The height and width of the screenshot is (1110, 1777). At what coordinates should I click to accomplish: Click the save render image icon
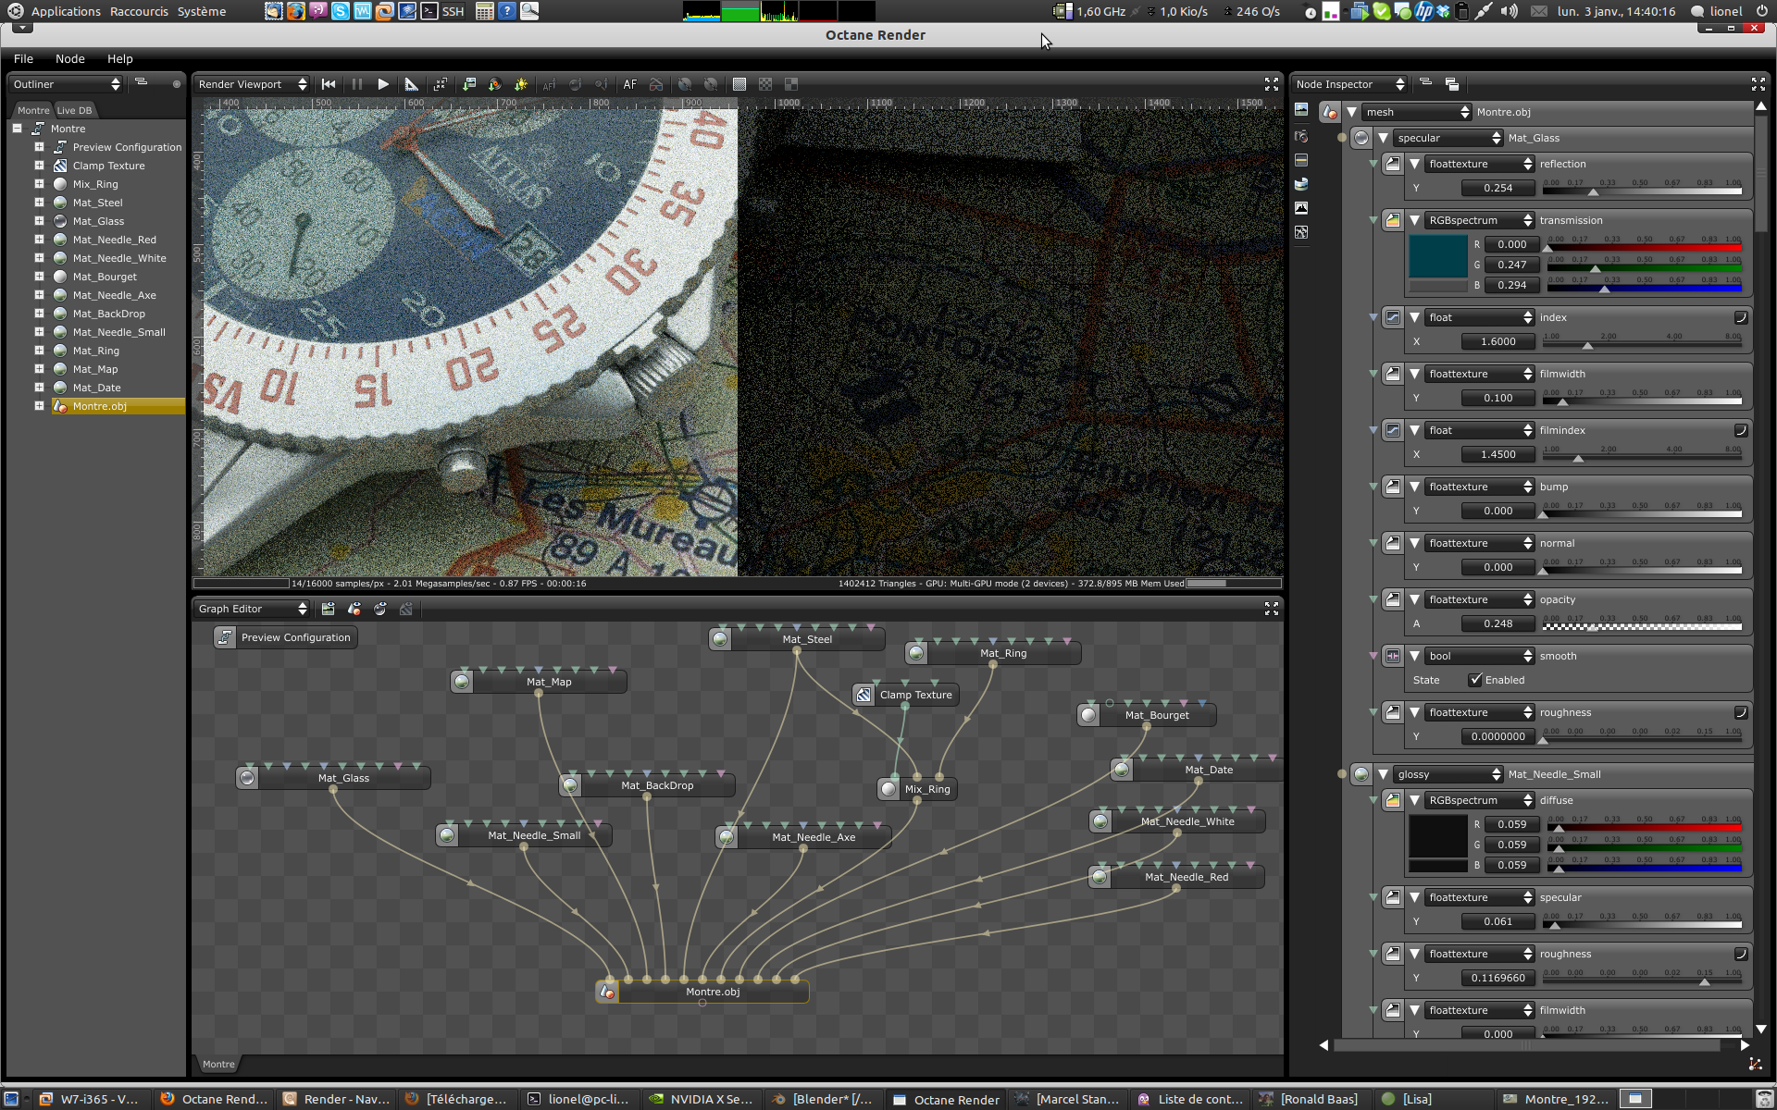point(469,84)
